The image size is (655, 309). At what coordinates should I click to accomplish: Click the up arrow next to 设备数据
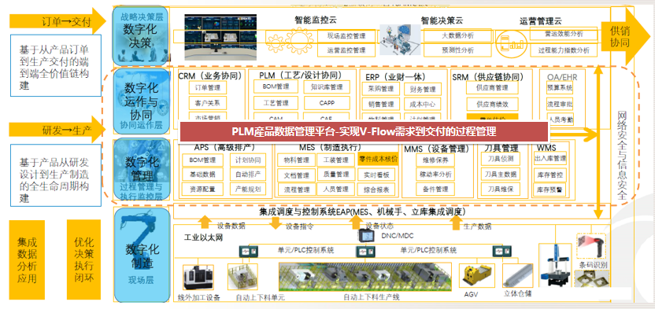click(205, 223)
